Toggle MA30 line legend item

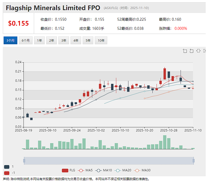point(142,170)
